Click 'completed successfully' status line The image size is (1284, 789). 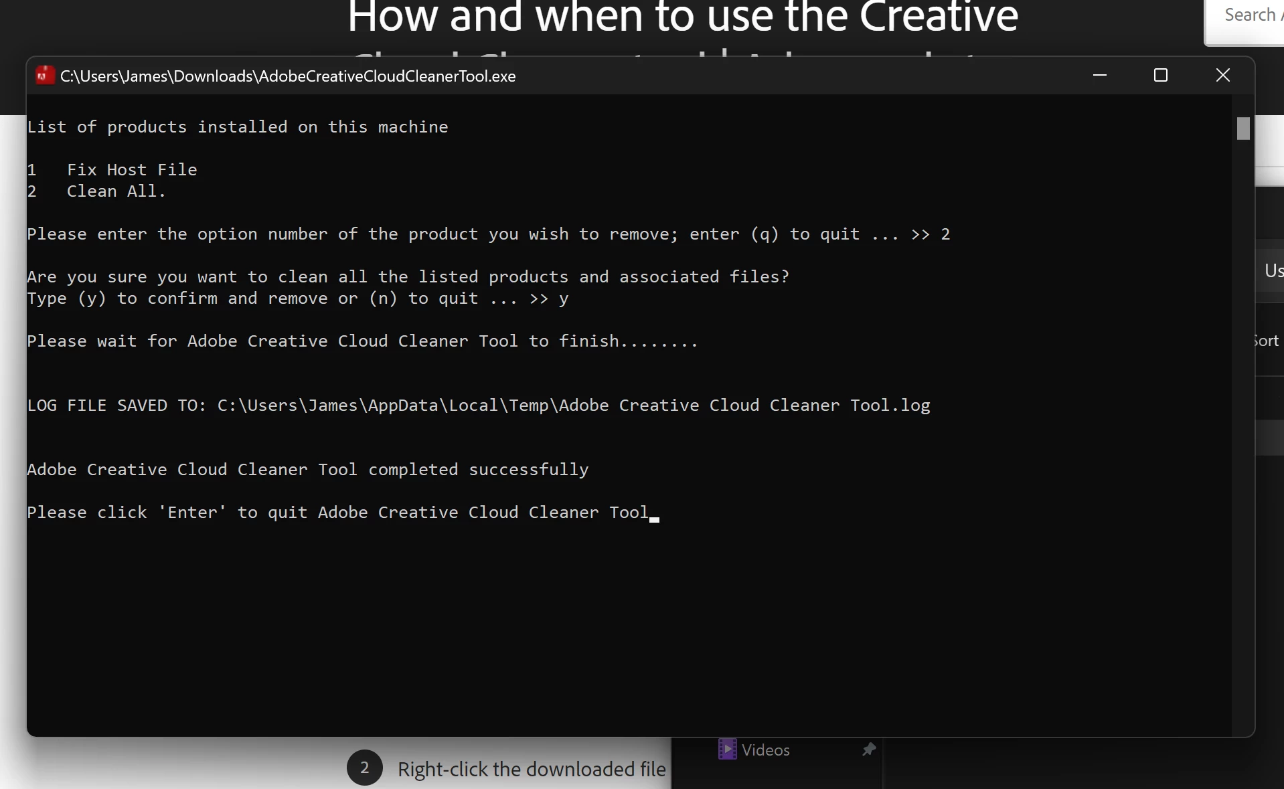click(308, 470)
